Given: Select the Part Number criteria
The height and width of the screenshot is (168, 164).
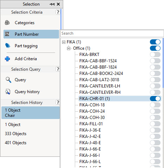Looking at the screenshot, I should pyautogui.click(x=31, y=34).
